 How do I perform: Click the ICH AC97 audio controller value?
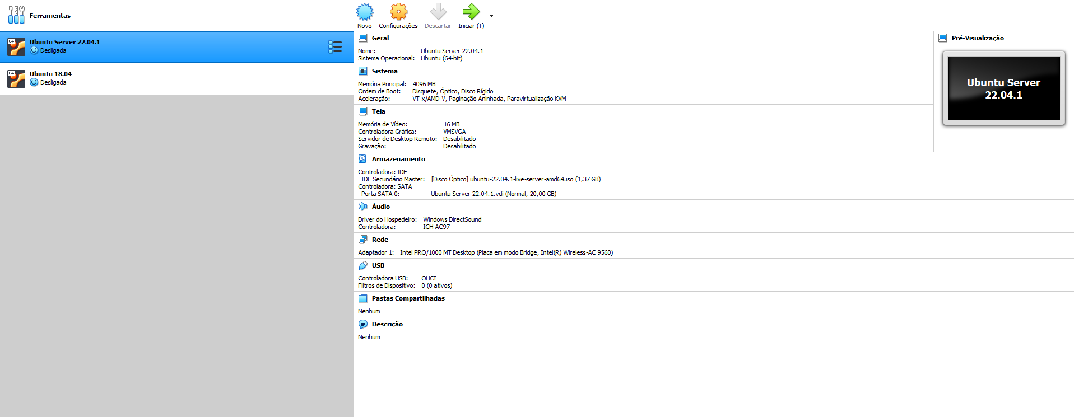tap(436, 227)
